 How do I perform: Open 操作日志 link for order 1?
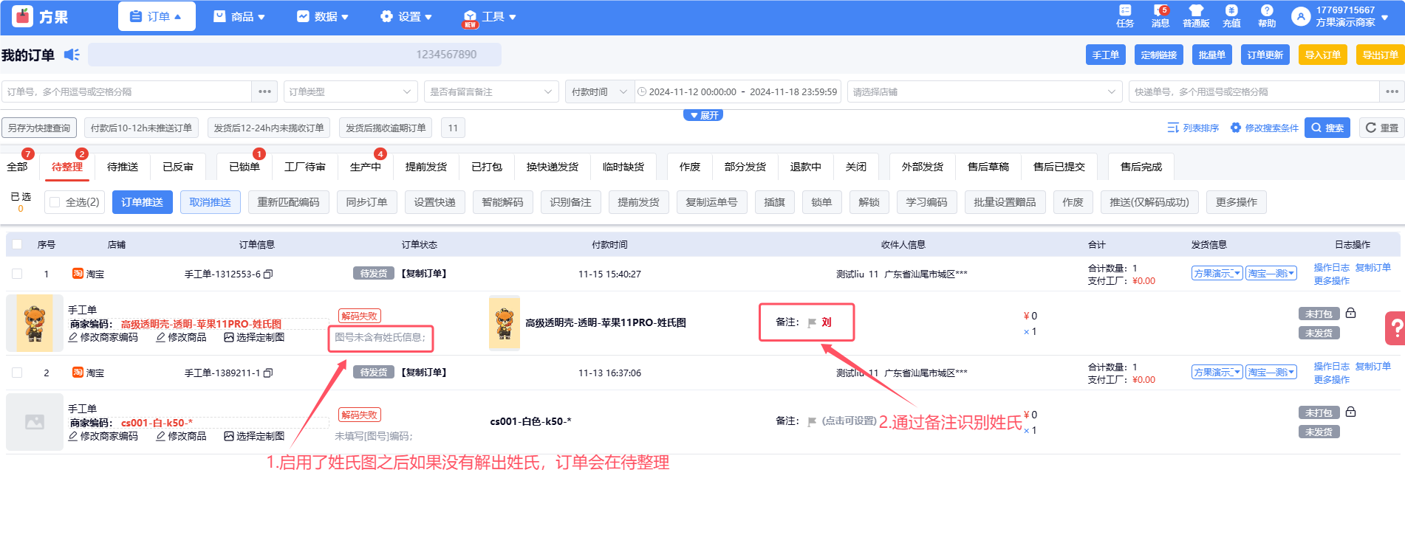pyautogui.click(x=1331, y=267)
